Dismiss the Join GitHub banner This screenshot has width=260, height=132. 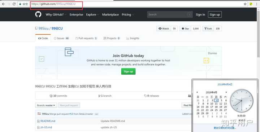tap(212, 53)
